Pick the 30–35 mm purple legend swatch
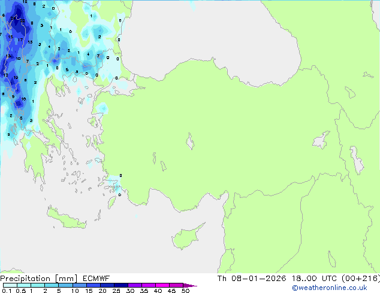The height and width of the screenshot is (293, 380). 134,285
